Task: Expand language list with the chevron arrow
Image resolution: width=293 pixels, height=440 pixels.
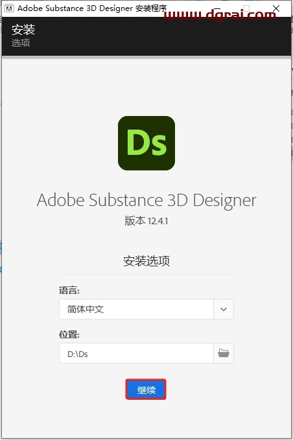Action: pyautogui.click(x=224, y=309)
